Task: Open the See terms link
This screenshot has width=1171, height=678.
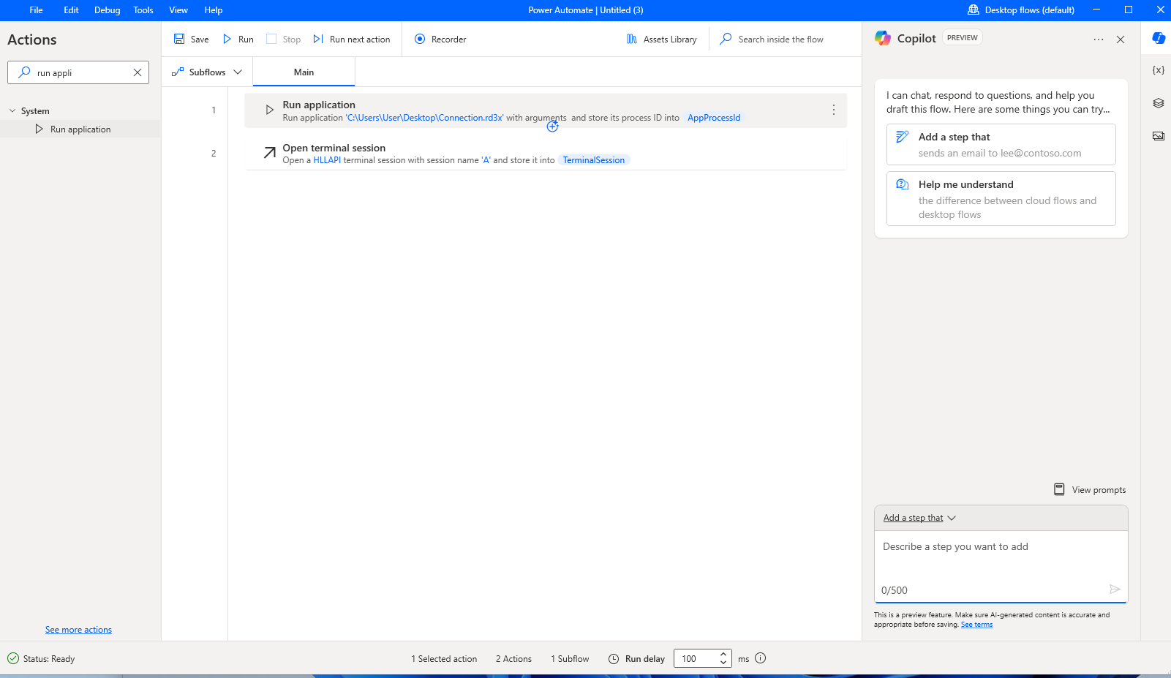Action: point(976,625)
